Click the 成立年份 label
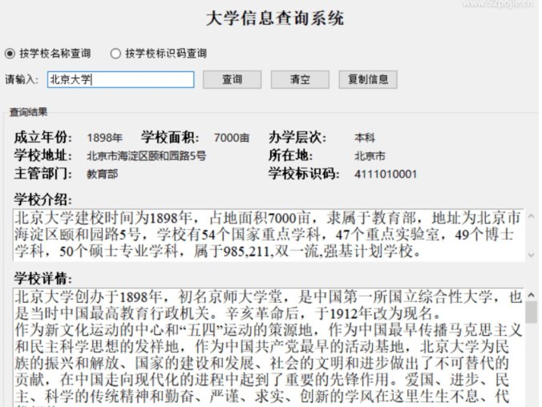542x407 pixels. coord(43,137)
